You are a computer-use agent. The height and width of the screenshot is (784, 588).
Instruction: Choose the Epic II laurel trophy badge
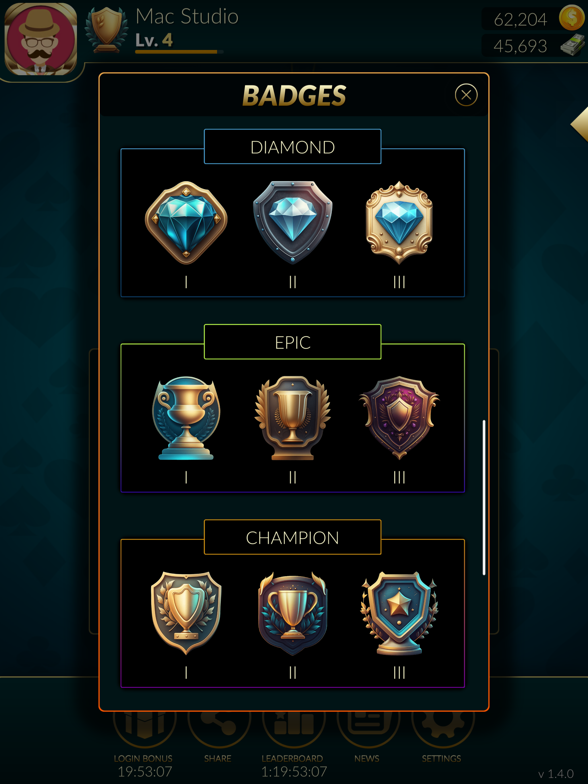click(x=293, y=418)
